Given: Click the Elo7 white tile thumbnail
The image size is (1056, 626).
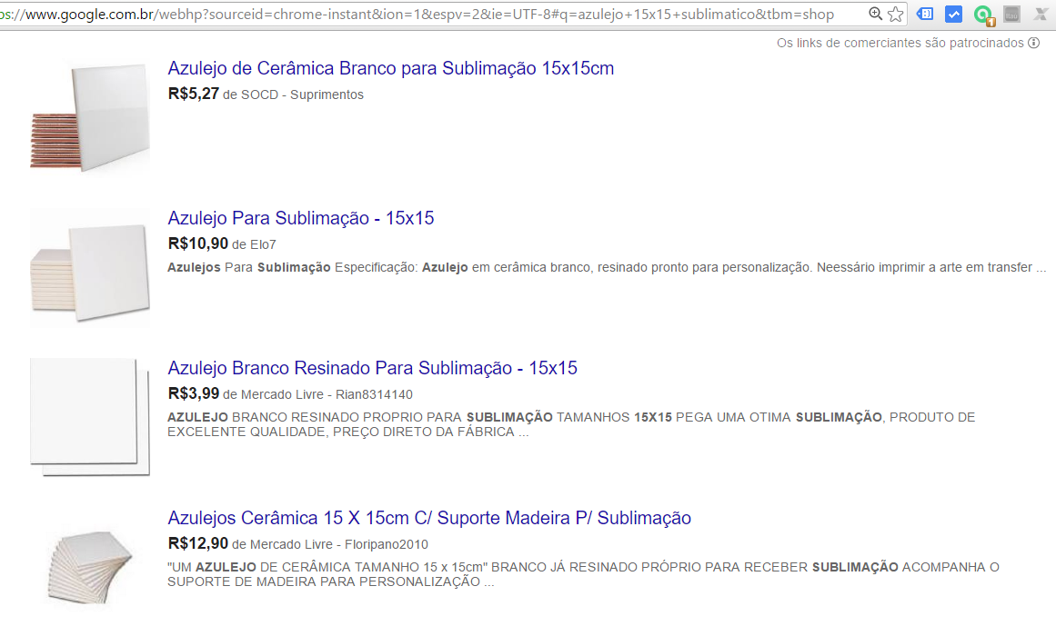Looking at the screenshot, I should click(x=89, y=268).
